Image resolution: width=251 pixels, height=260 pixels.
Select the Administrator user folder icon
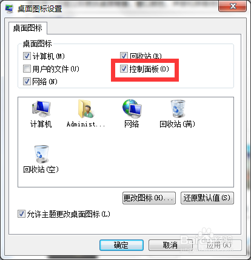[x=85, y=109]
